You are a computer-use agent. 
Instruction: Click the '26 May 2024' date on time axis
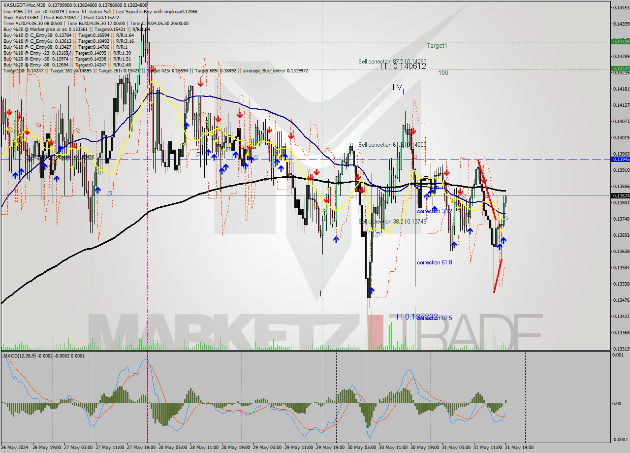coord(15,448)
